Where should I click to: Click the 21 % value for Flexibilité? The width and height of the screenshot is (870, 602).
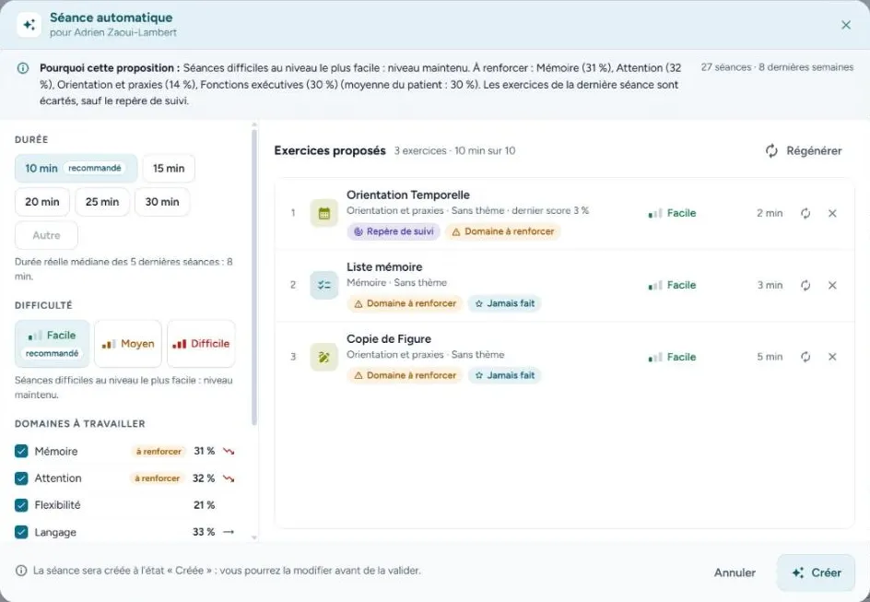[x=204, y=505]
